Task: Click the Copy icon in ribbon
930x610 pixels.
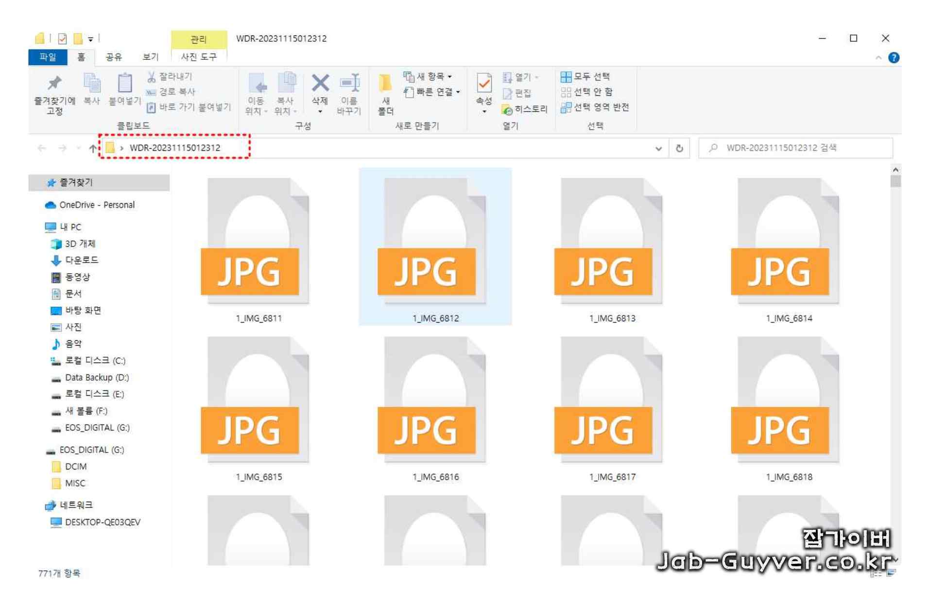Action: (x=92, y=84)
